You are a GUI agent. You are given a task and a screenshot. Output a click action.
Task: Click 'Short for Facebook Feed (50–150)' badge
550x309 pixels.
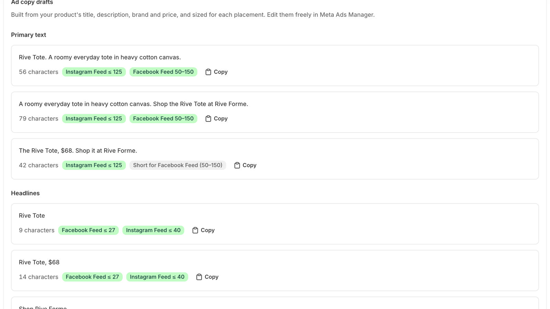[178, 165]
